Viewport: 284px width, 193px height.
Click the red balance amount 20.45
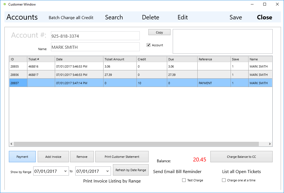(199, 159)
